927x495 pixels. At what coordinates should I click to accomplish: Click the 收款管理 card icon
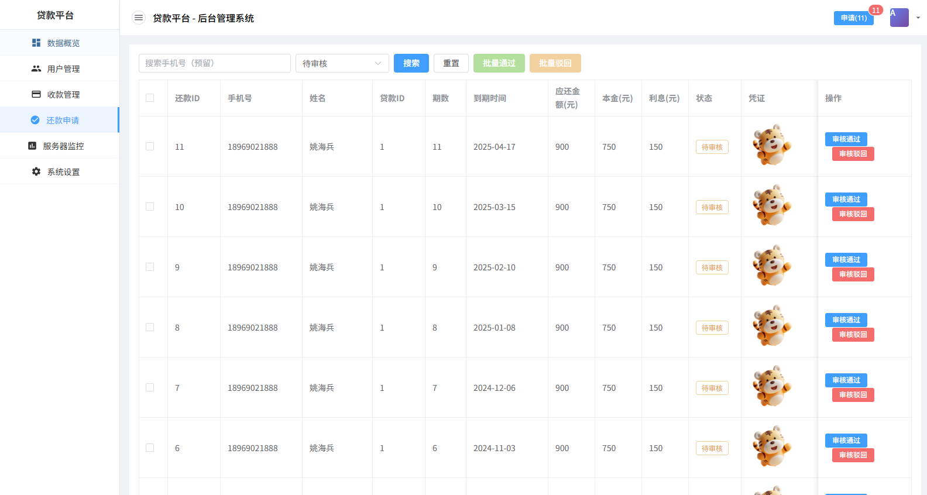[36, 94]
